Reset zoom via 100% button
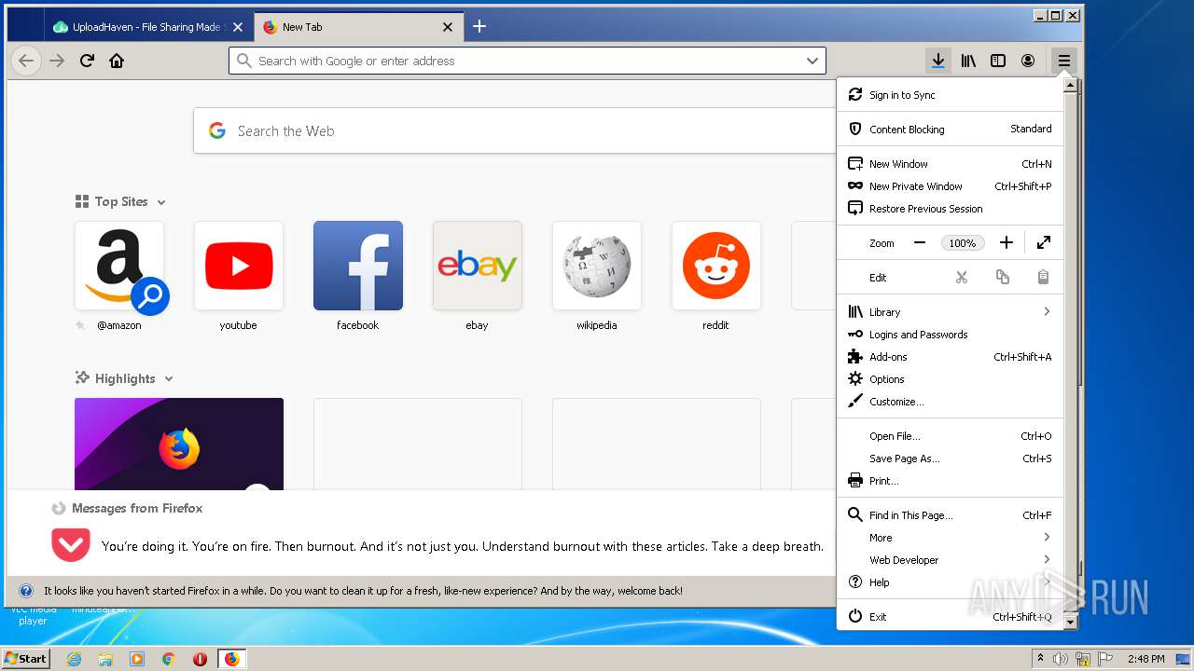This screenshot has height=671, width=1194. (x=963, y=243)
